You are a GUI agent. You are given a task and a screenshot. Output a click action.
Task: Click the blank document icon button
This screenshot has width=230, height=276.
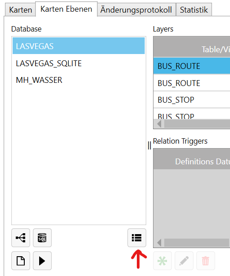[x=21, y=261]
